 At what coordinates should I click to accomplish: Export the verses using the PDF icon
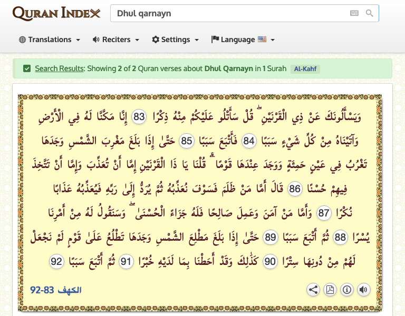tap(330, 289)
